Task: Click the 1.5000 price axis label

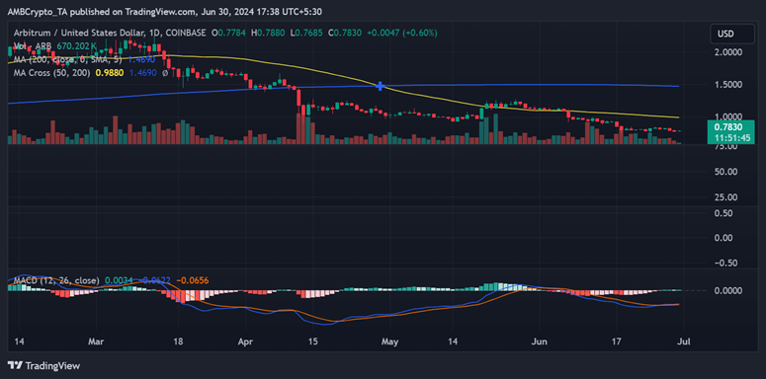Action: pos(727,85)
